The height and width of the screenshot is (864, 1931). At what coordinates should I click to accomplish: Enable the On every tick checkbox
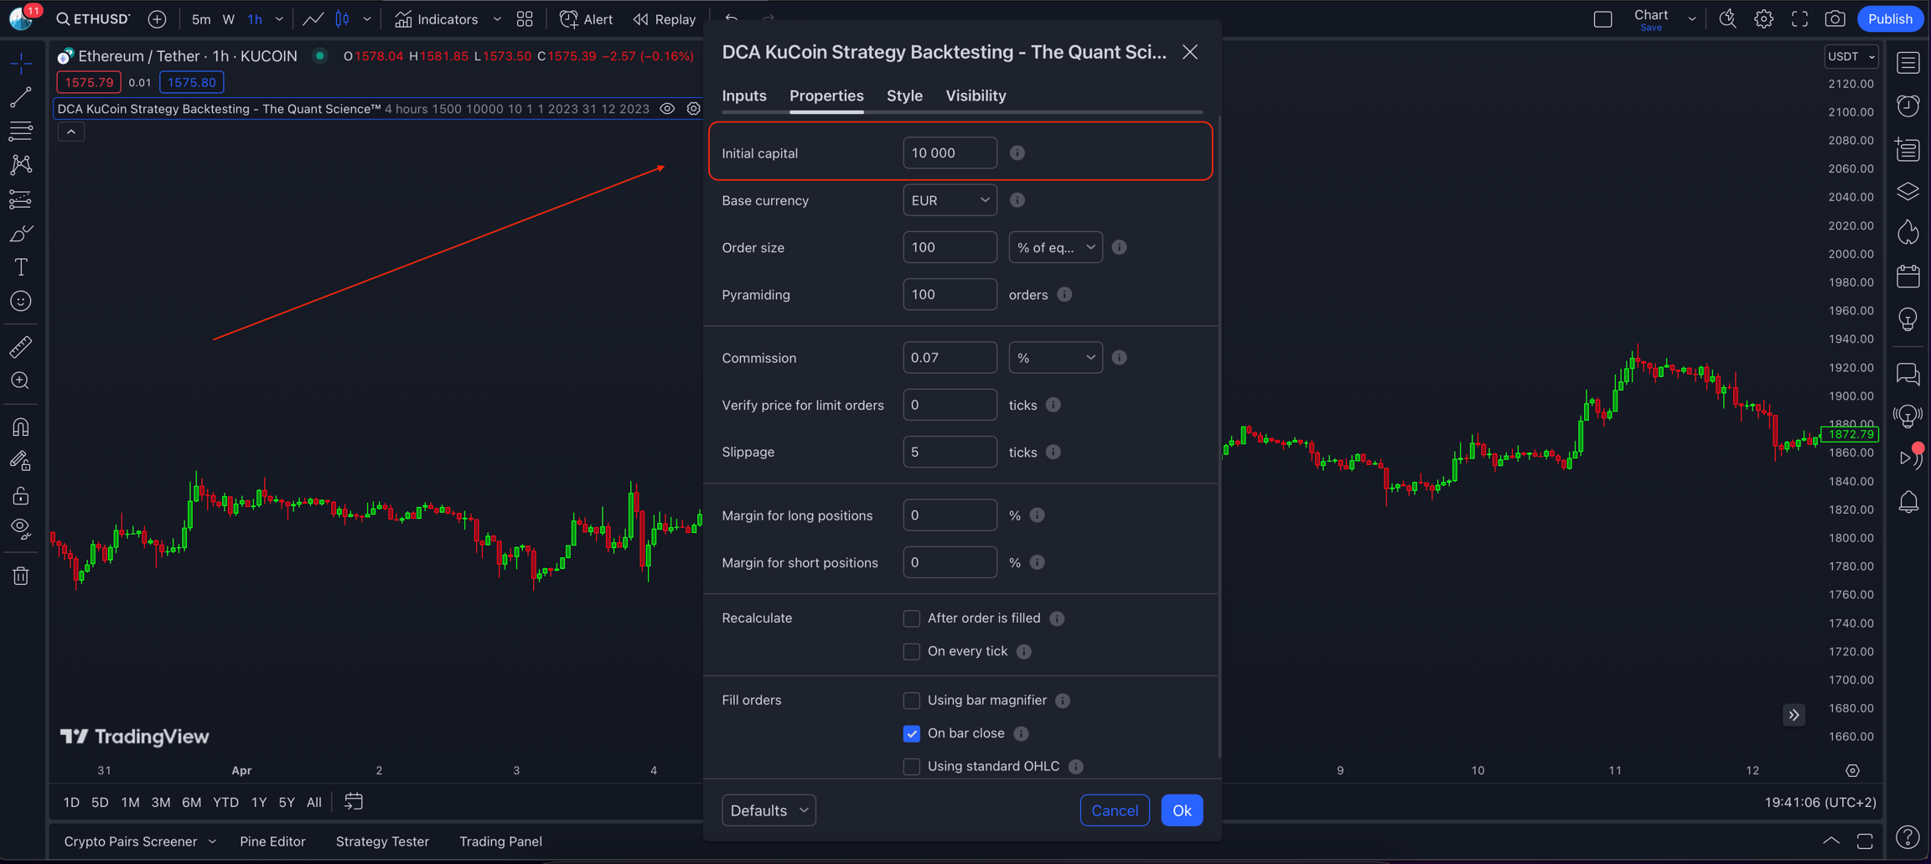(911, 652)
